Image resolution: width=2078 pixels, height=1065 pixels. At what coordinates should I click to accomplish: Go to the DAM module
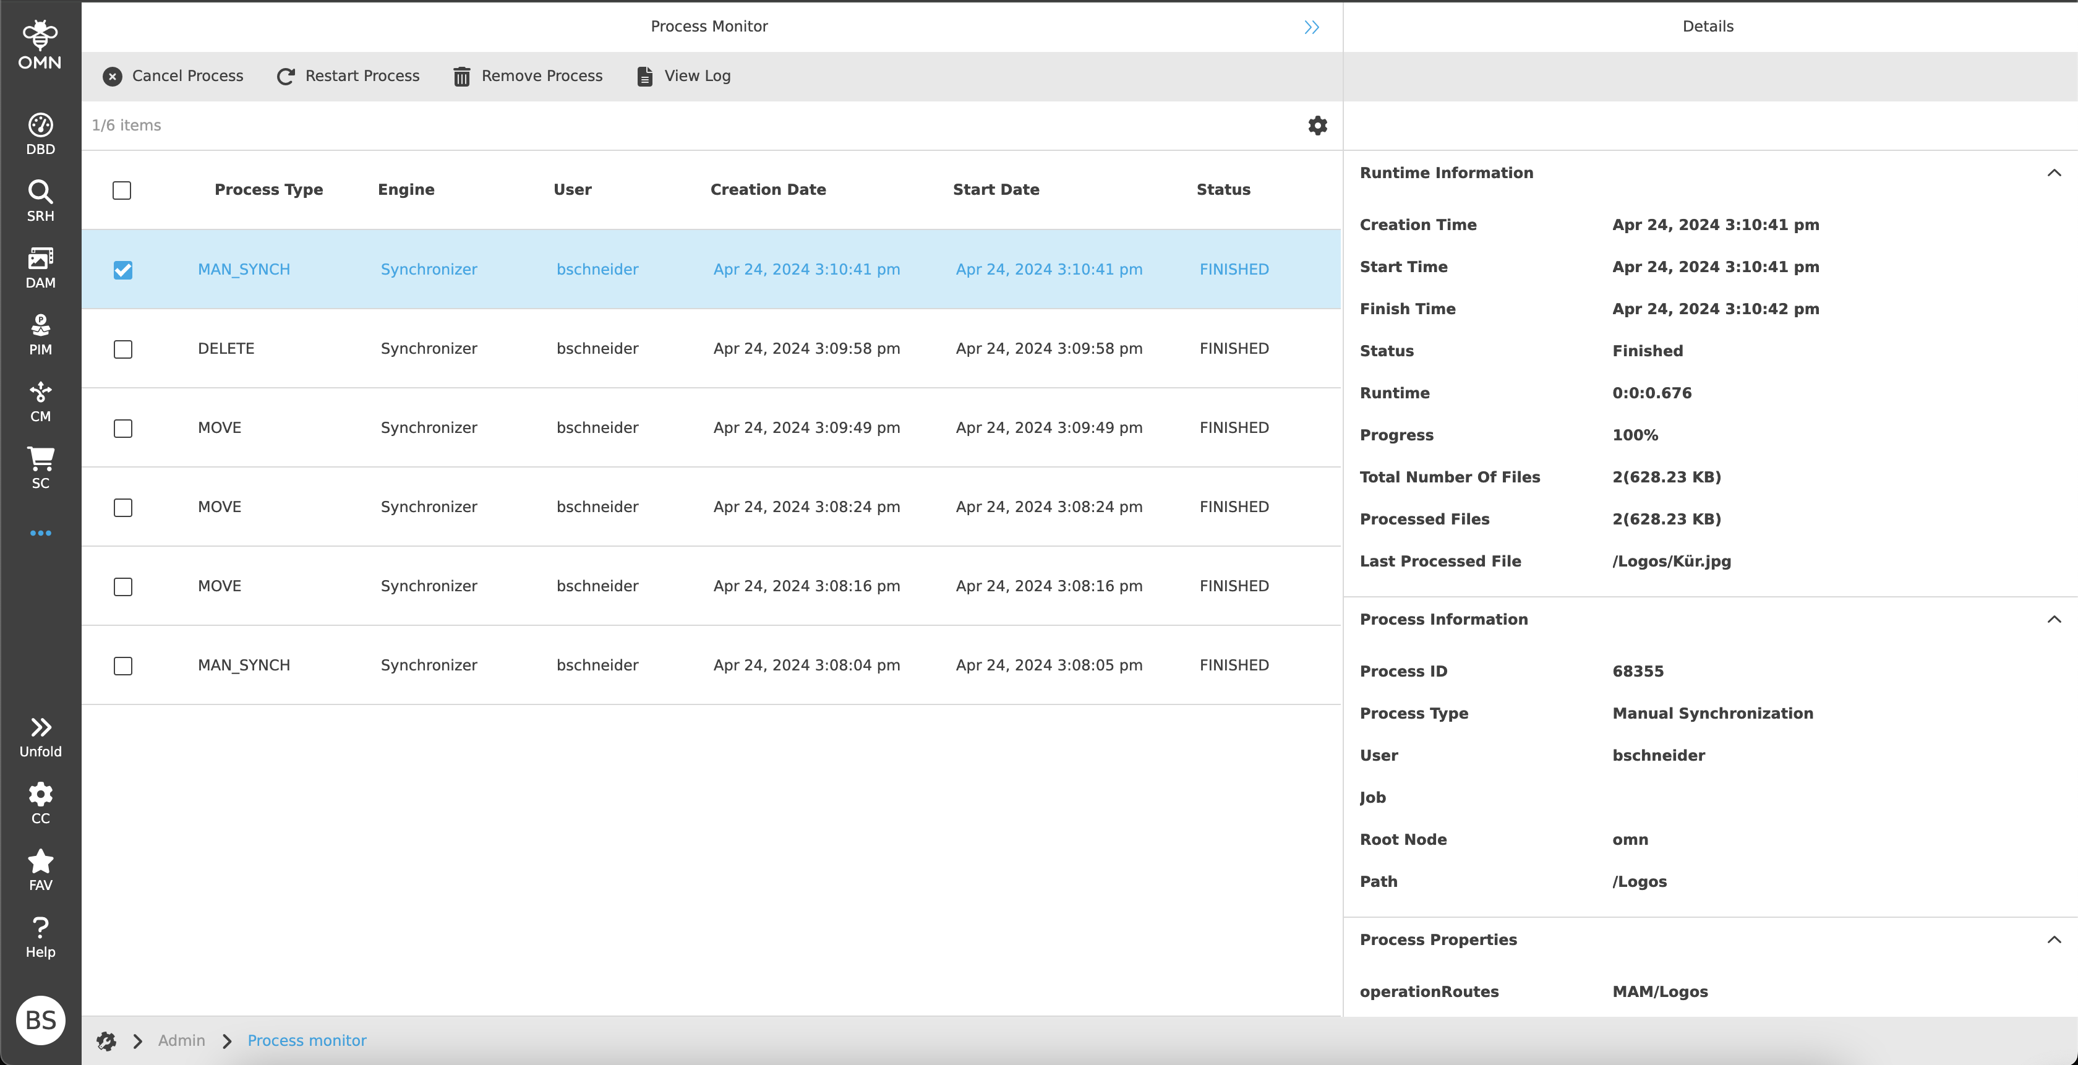point(40,268)
